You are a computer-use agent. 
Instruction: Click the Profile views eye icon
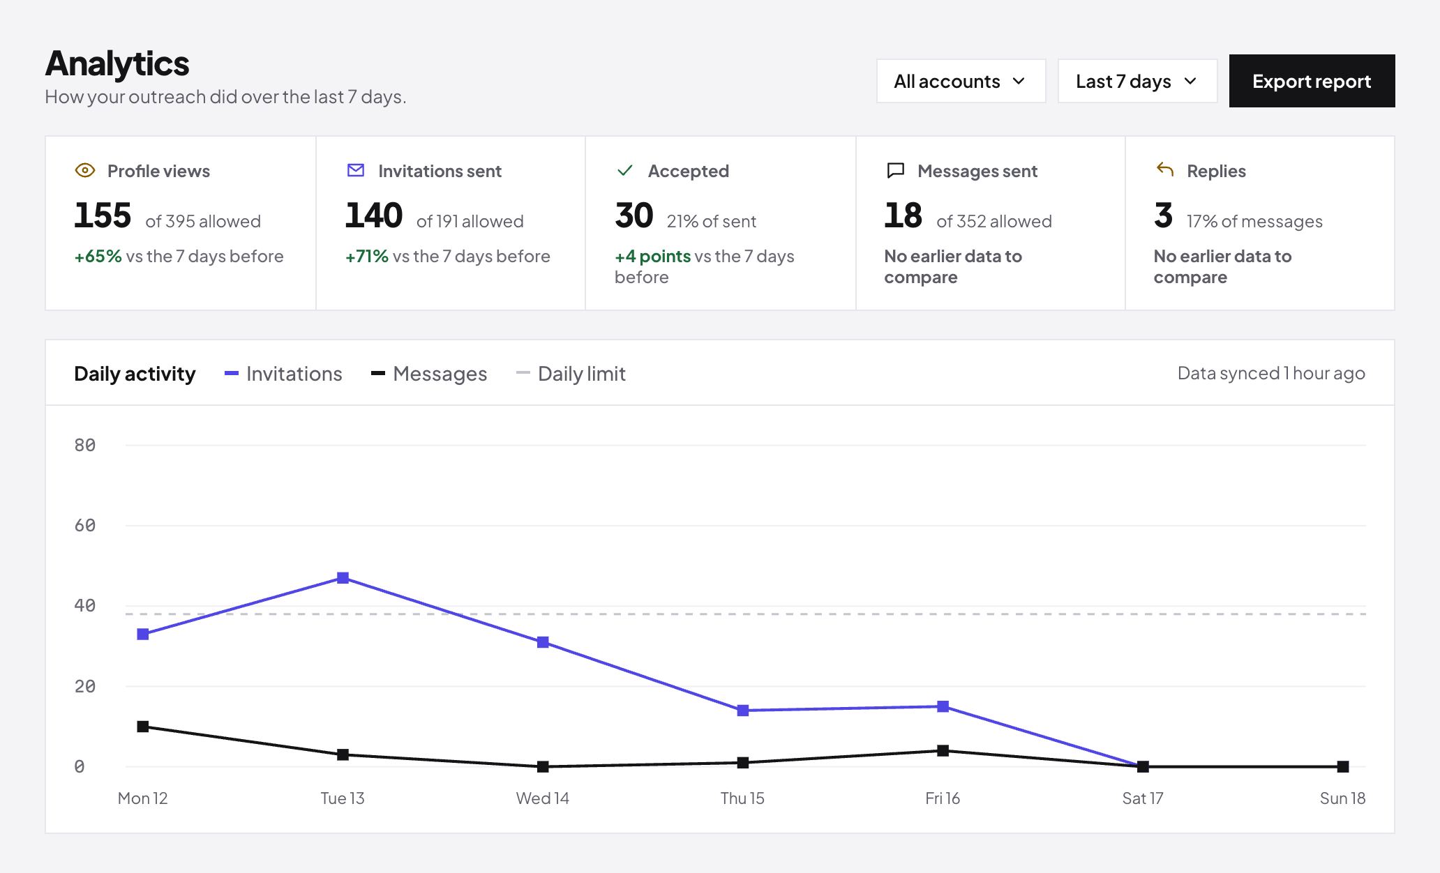(x=84, y=170)
